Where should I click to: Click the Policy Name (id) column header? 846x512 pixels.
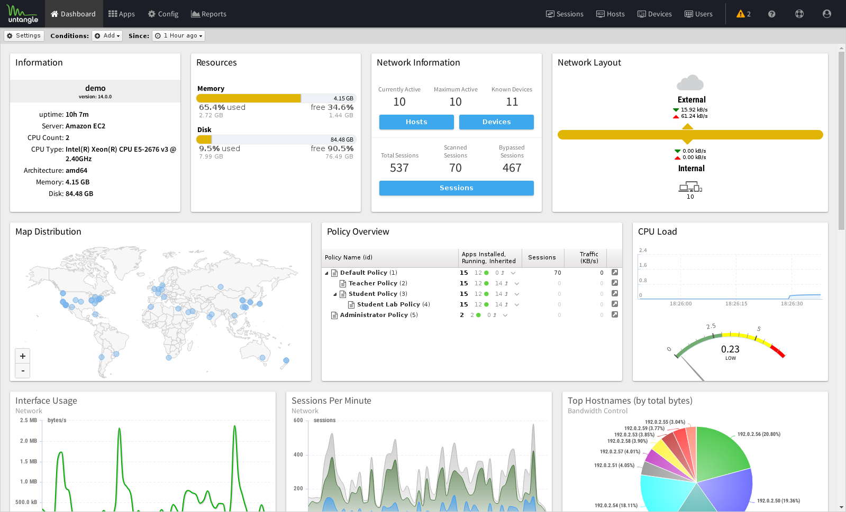(x=390, y=258)
